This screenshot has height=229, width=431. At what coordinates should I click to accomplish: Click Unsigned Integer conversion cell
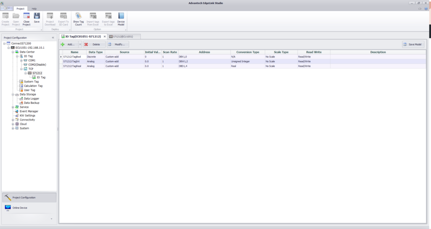pos(247,61)
